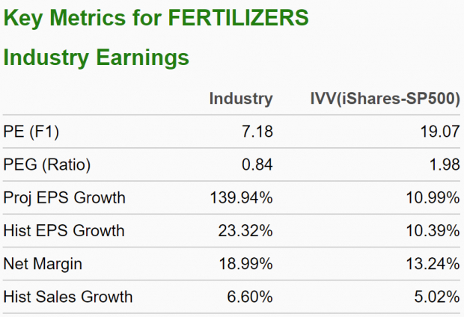Click the Industry PE value 7.18

tap(256, 132)
